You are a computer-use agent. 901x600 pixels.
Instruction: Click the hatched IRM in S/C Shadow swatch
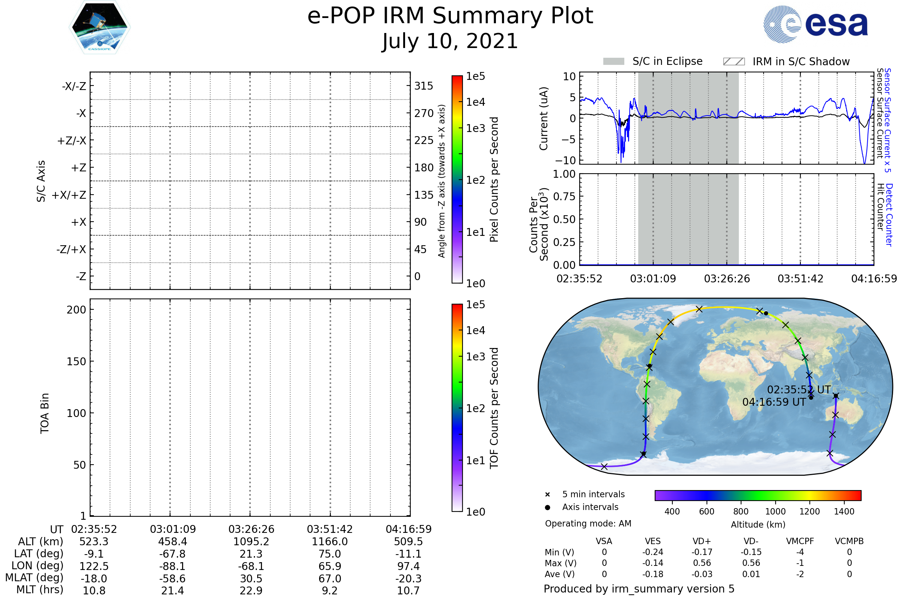pyautogui.click(x=734, y=61)
